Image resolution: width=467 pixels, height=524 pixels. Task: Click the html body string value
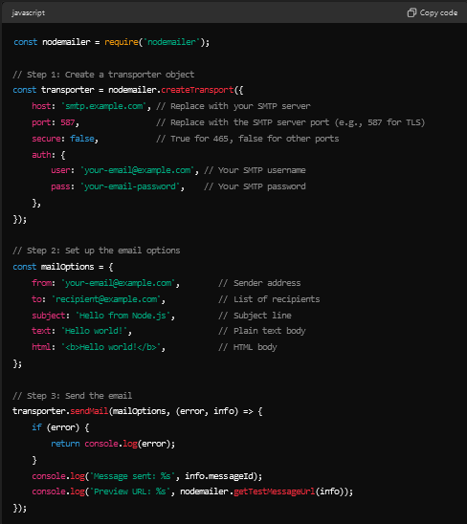coord(111,347)
